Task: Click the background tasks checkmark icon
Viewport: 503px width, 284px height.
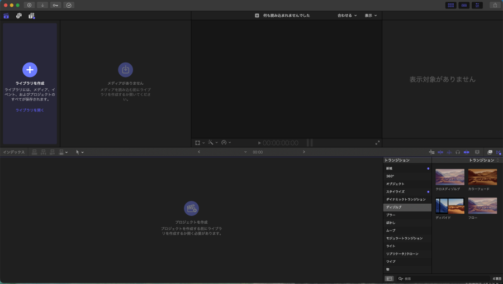Action: pyautogui.click(x=69, y=5)
